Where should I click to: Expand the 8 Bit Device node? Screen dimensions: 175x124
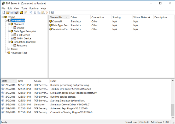[x=12, y=35]
